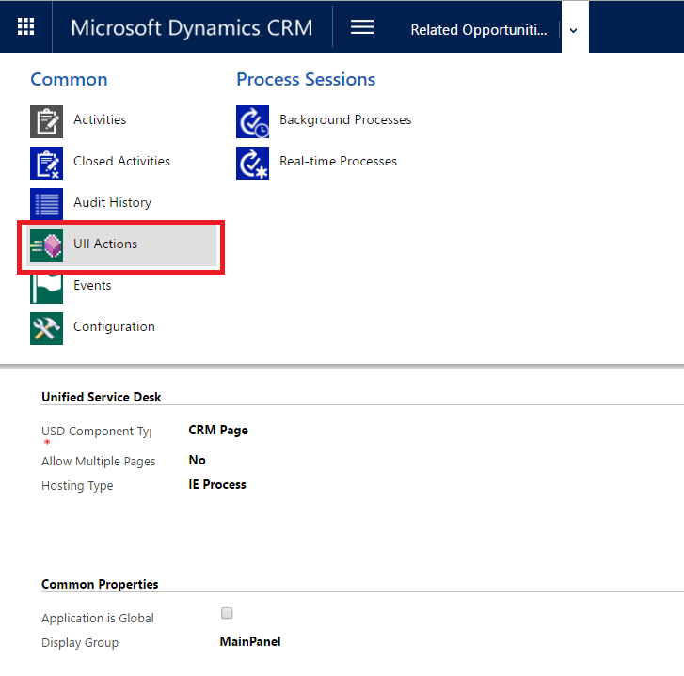Image resolution: width=684 pixels, height=676 pixels.
Task: Click the Real-time Processes icon
Action: pos(252,163)
